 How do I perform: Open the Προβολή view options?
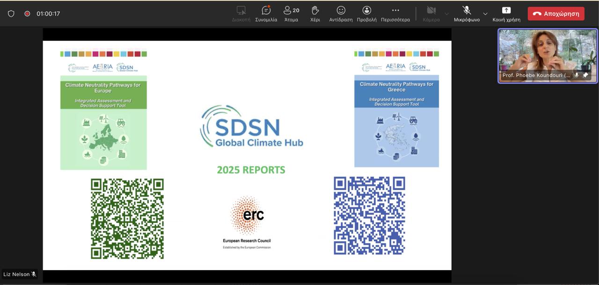point(366,11)
